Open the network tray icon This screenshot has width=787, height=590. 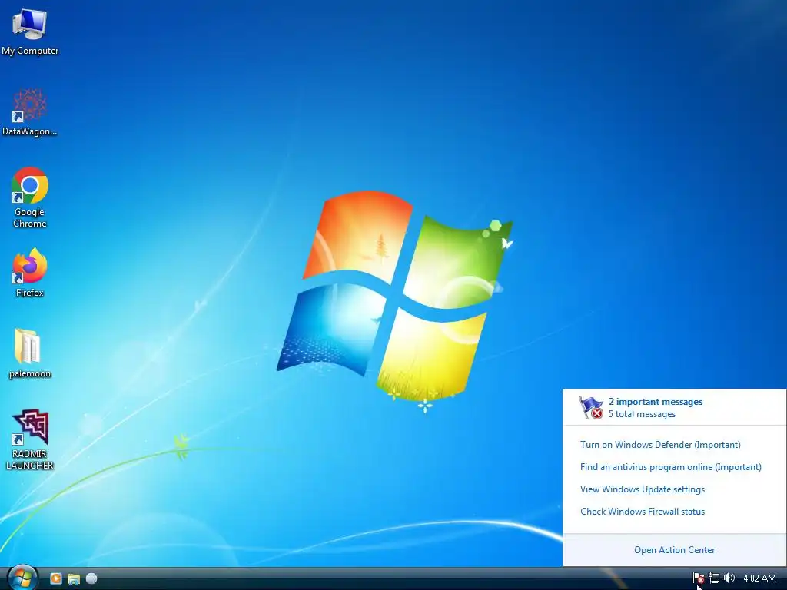[714, 578]
